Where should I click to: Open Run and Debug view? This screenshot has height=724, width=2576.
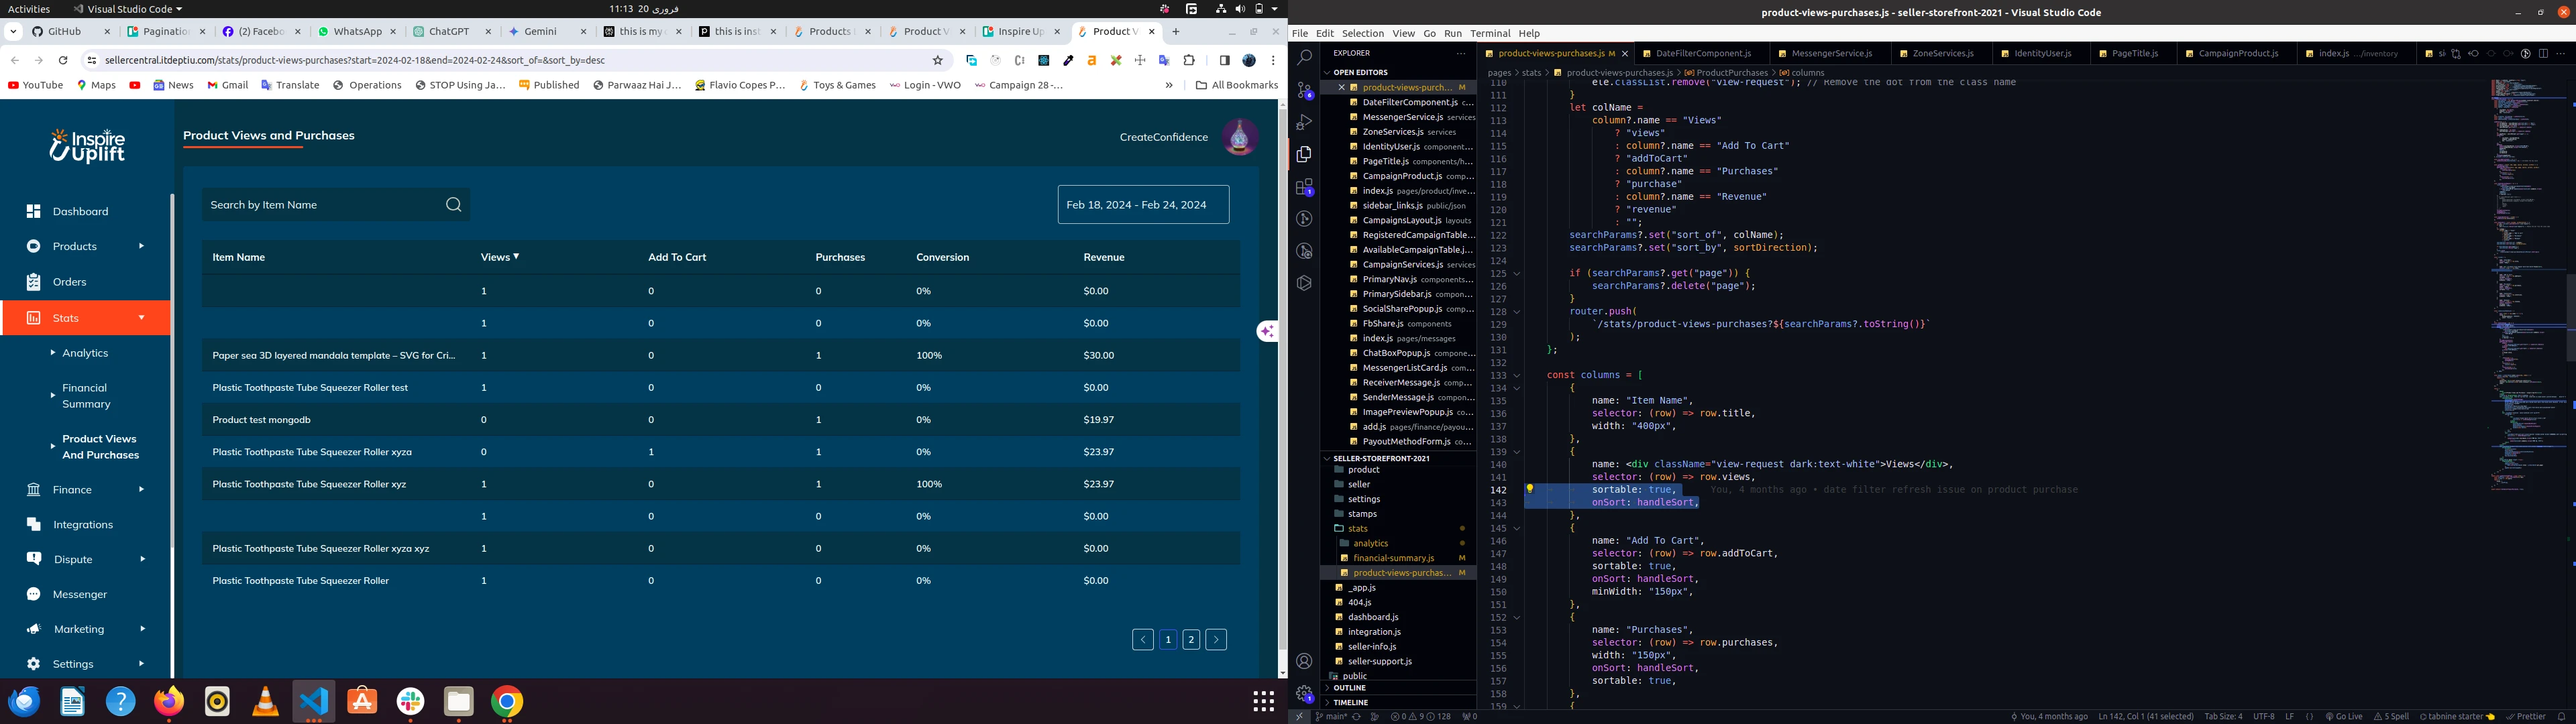pyautogui.click(x=1304, y=122)
